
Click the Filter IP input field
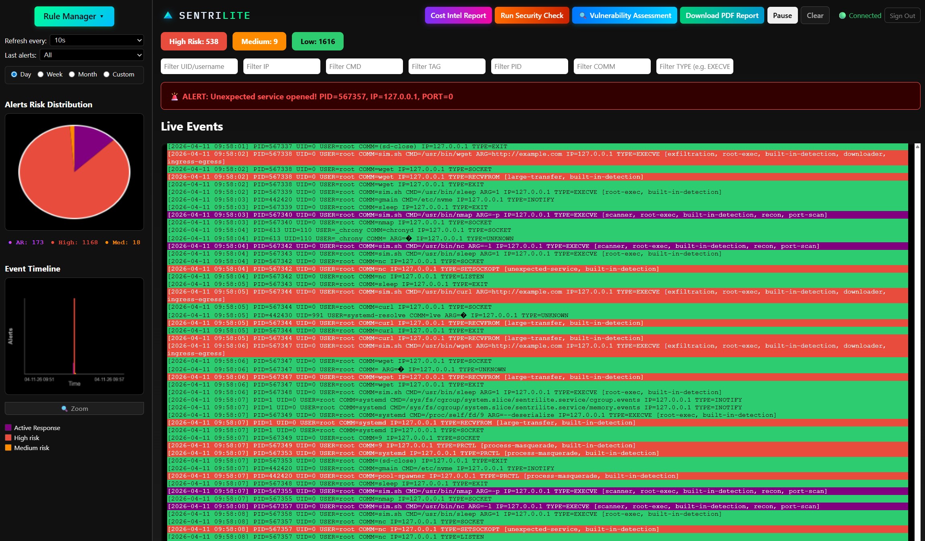point(281,66)
